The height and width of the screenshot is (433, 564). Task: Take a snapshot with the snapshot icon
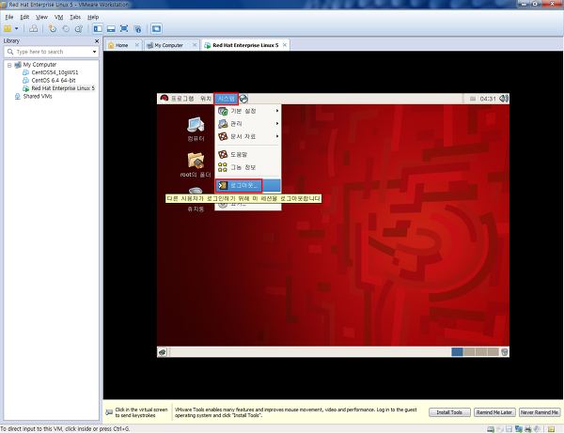[53, 29]
